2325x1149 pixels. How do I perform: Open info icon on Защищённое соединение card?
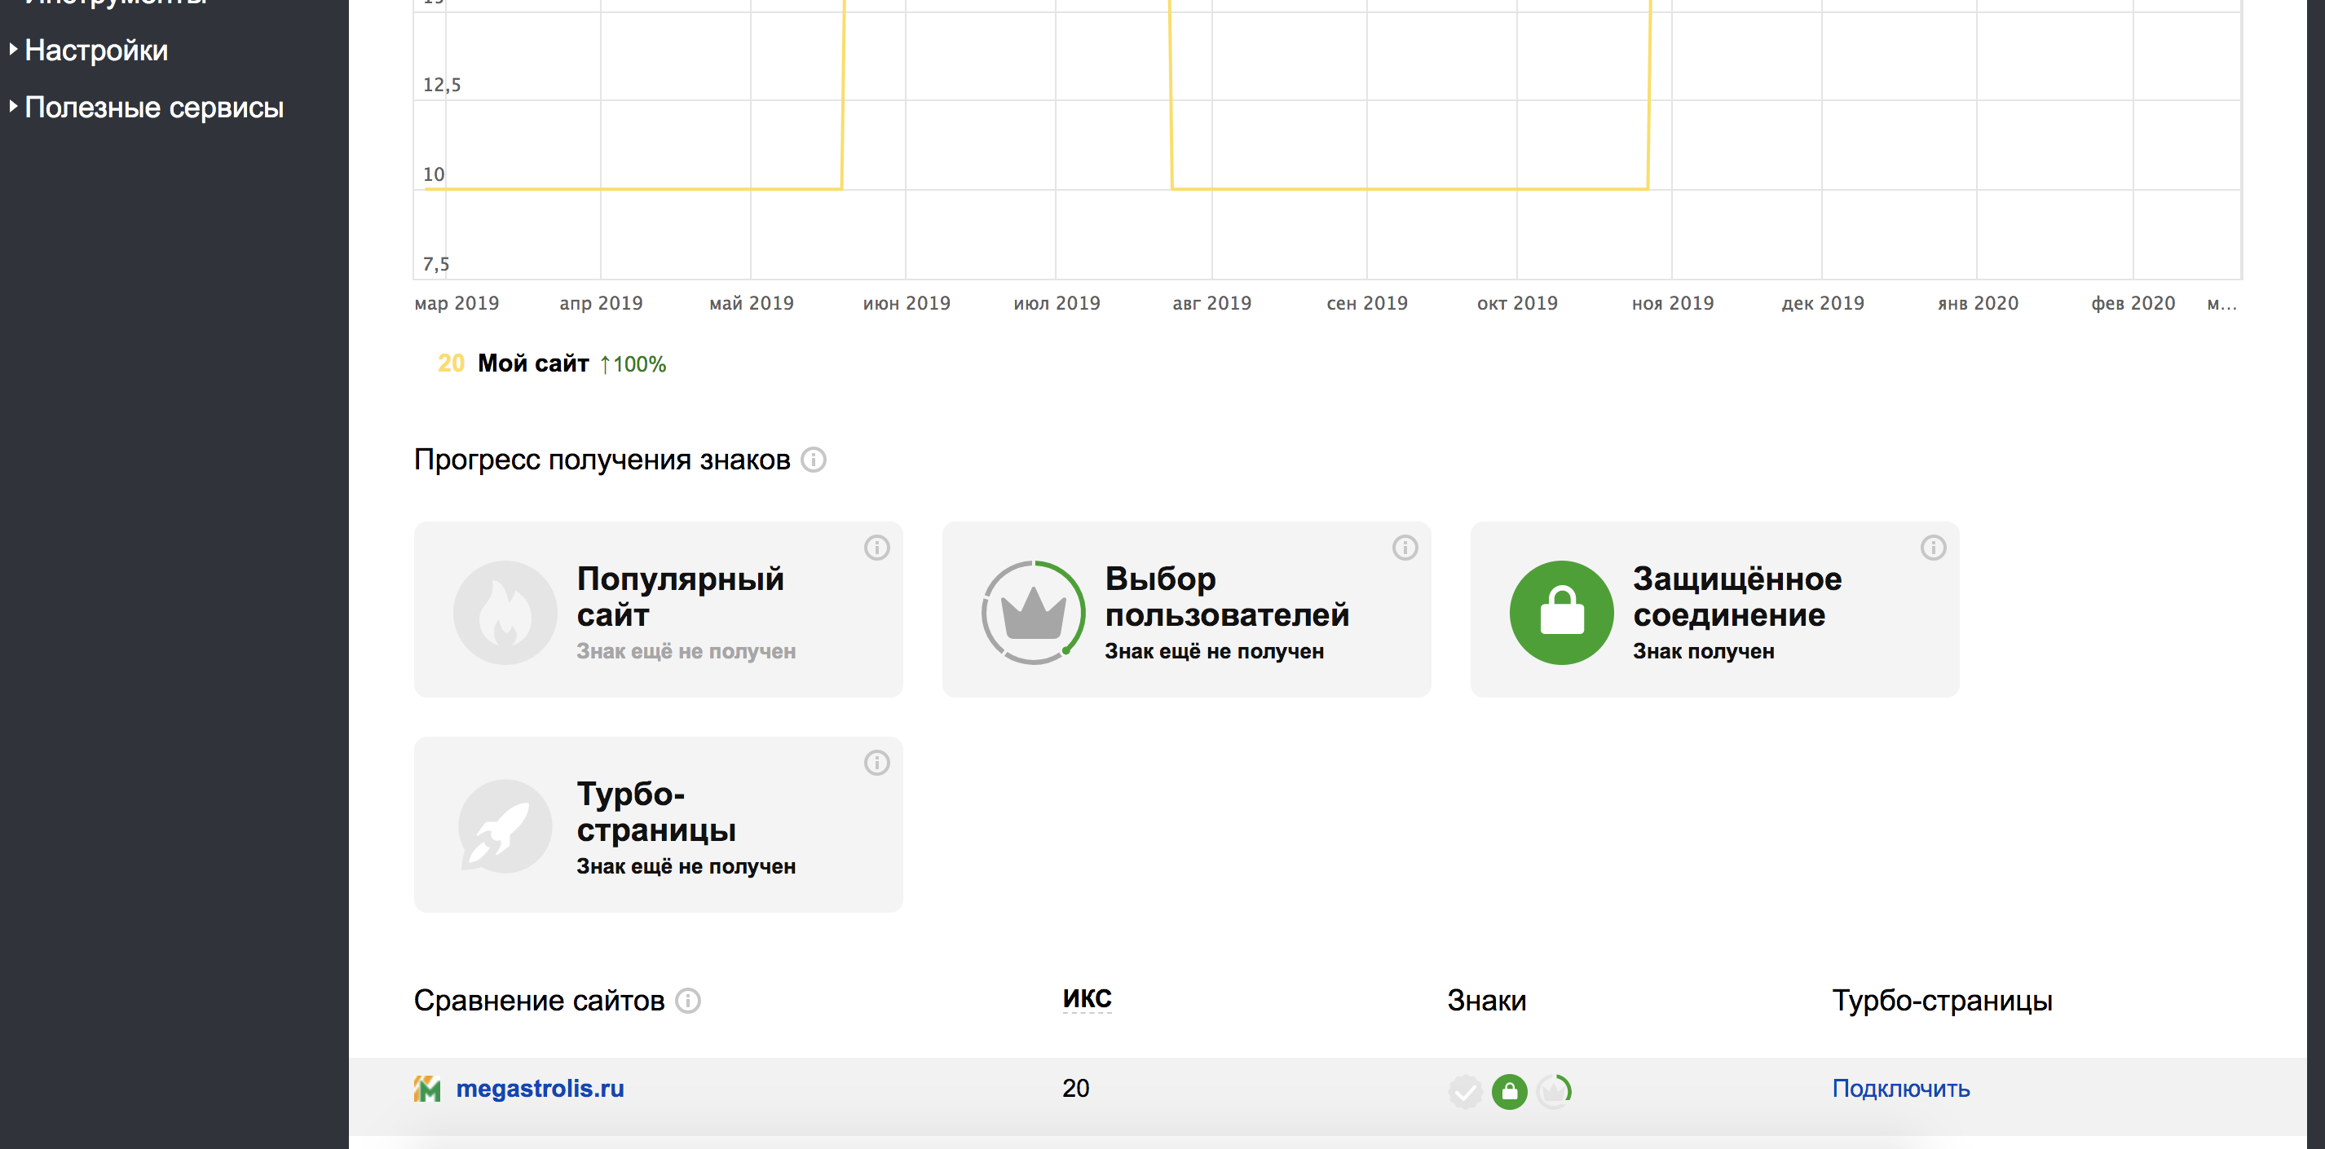pos(1932,548)
